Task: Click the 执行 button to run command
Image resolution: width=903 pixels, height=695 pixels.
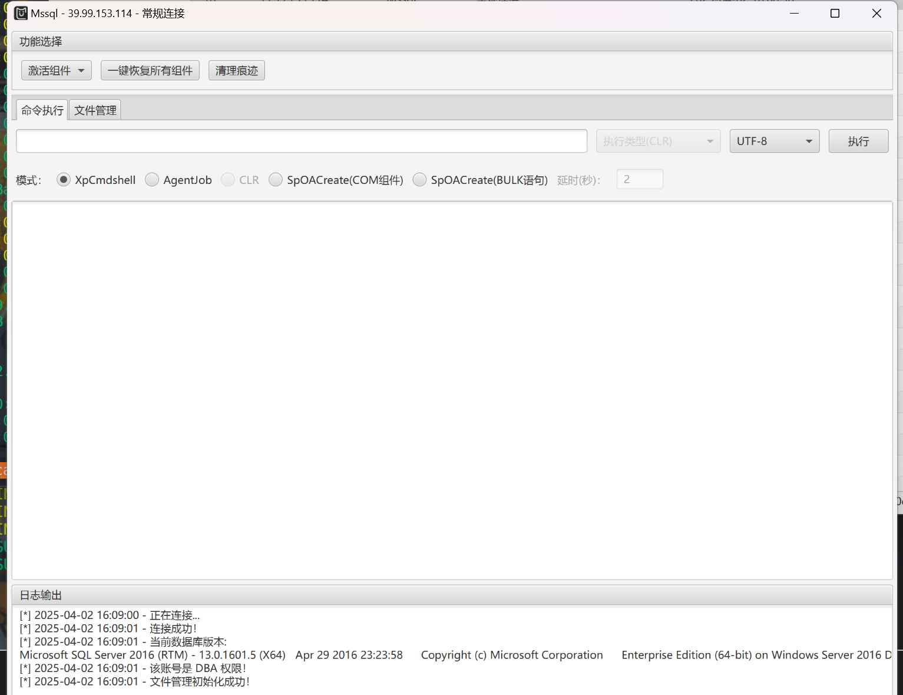Action: (x=858, y=141)
